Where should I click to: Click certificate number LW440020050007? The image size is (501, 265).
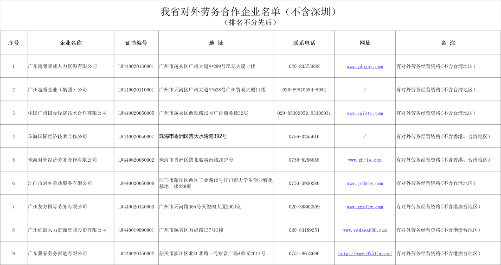point(136,136)
